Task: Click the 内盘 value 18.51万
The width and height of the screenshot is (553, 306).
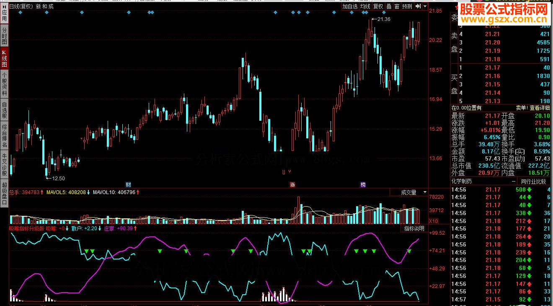Action: tap(539, 173)
